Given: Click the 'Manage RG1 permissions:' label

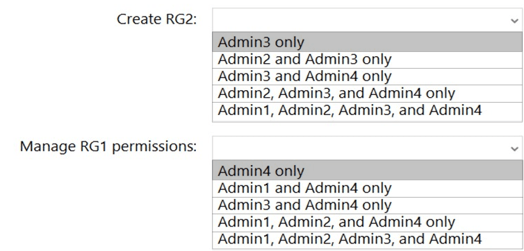Looking at the screenshot, I should pos(108,147).
